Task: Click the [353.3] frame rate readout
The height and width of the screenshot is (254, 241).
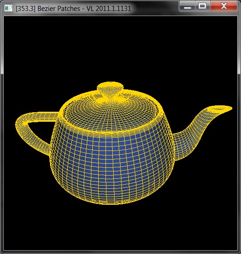Action: click(25, 8)
